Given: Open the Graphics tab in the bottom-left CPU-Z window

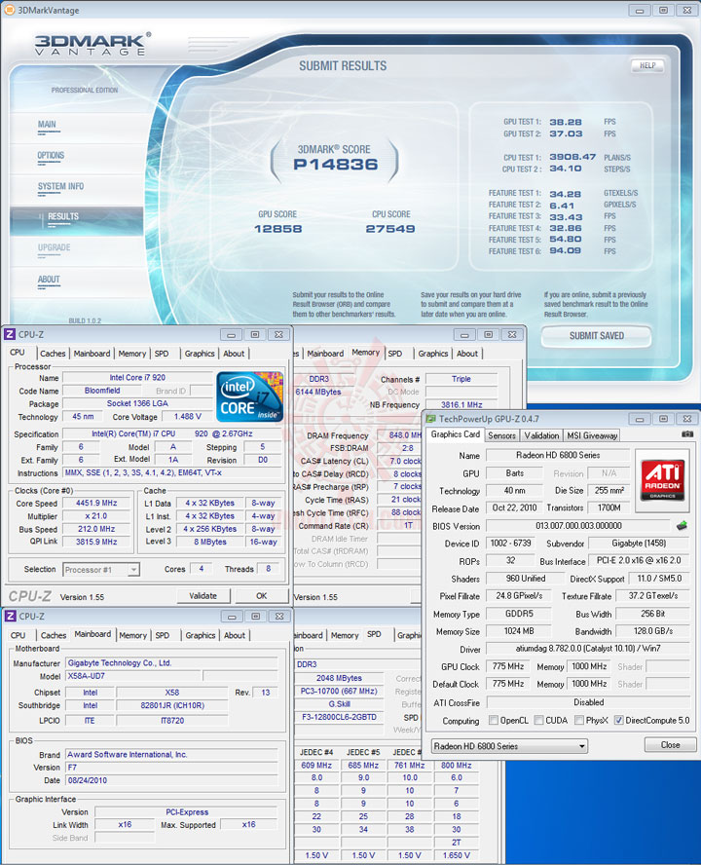Looking at the screenshot, I should 201,635.
